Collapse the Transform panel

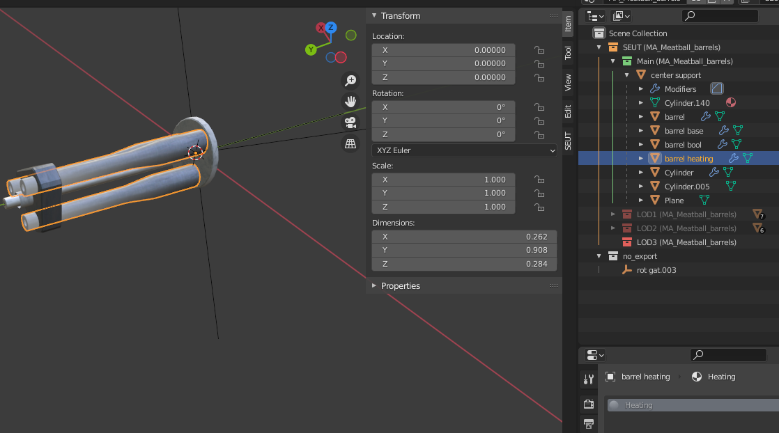point(374,16)
